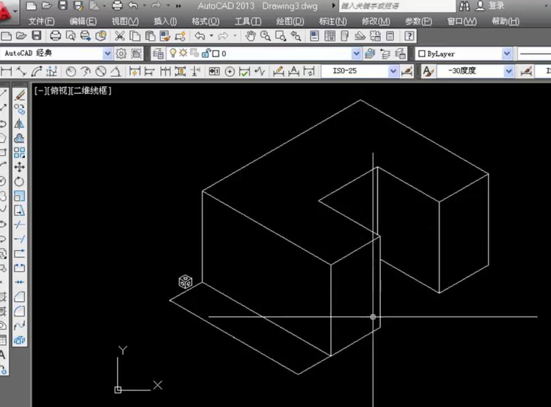This screenshot has width=551, height=407.
Task: Click the linetype preview line control
Action: 535,54
